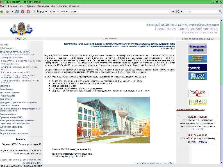Click the browser Back arrow button

(2, 12)
